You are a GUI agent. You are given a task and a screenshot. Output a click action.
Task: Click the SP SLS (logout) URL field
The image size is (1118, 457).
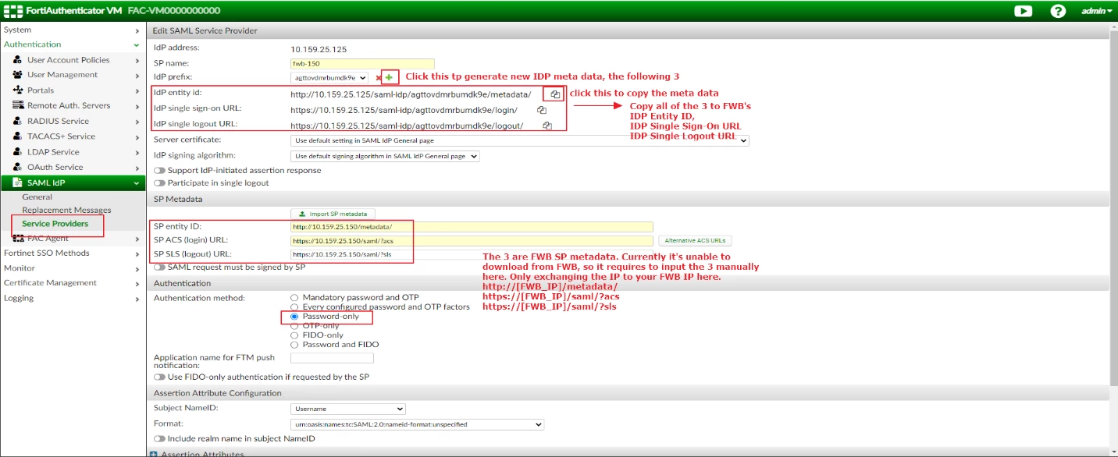coord(472,254)
